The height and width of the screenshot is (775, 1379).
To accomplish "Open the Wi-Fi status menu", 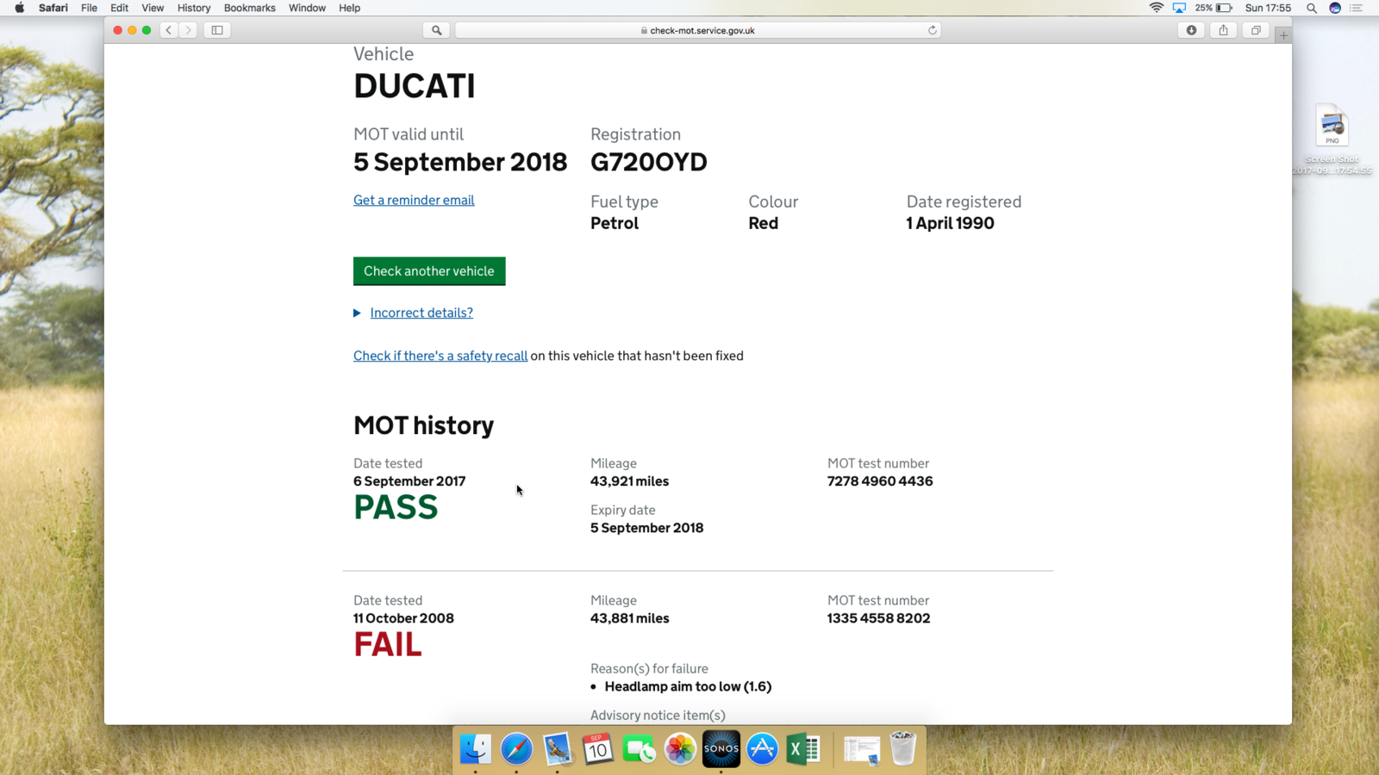I will tap(1156, 8).
